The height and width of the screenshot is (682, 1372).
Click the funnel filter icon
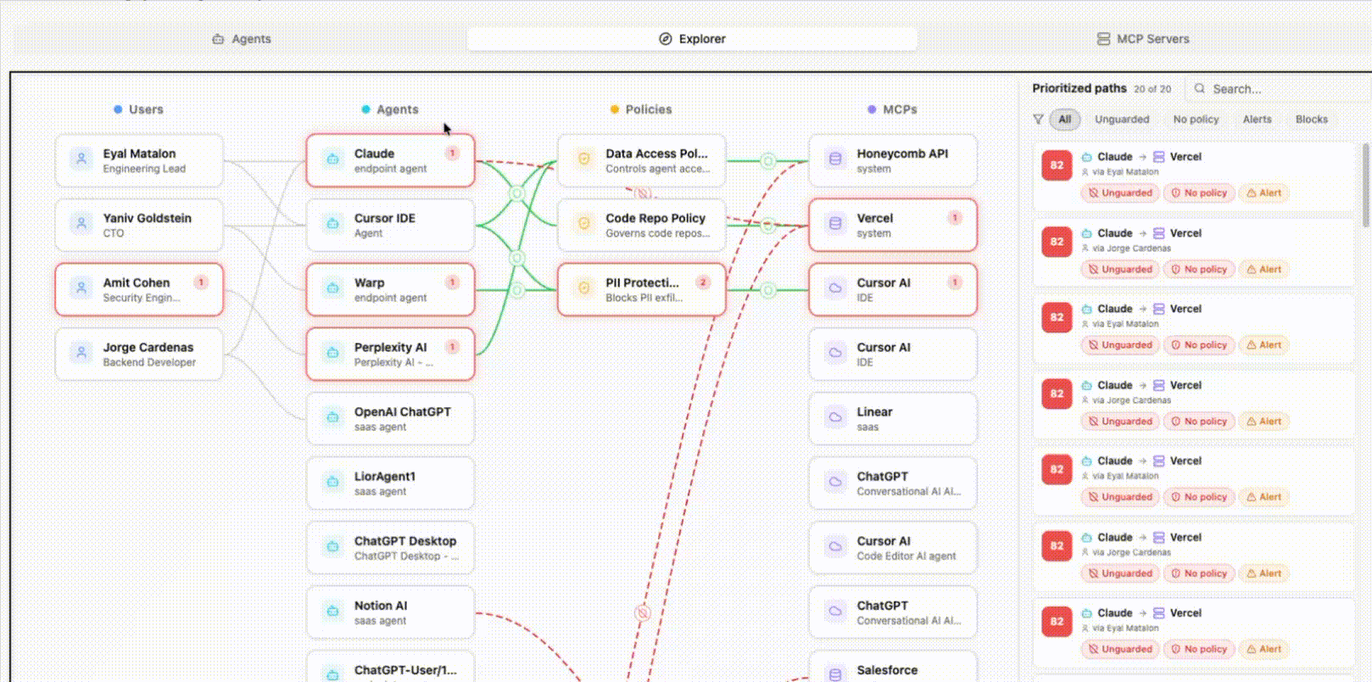click(x=1038, y=120)
